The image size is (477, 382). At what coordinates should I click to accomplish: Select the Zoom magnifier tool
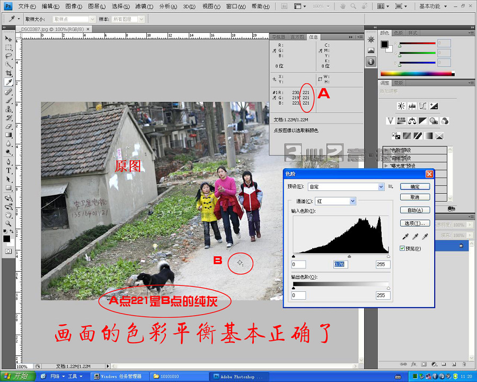pos(8,223)
